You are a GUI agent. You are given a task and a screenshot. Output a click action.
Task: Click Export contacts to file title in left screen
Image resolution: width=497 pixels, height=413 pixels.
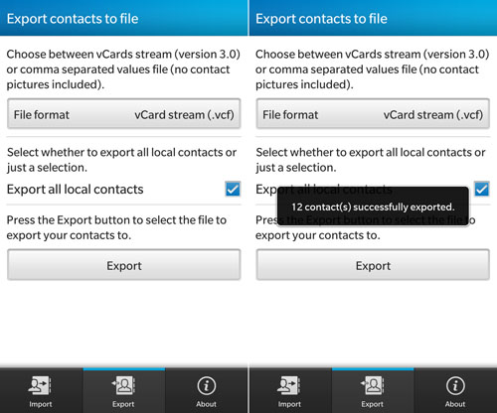pos(73,19)
